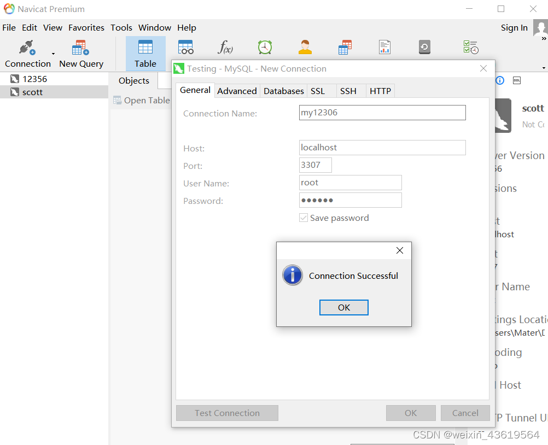The height and width of the screenshot is (445, 548).
Task: Select the Table toolbar icon
Action: [145, 54]
